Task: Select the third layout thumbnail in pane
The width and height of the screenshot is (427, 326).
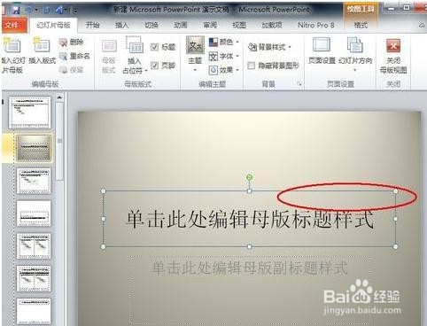Action: coord(34,181)
